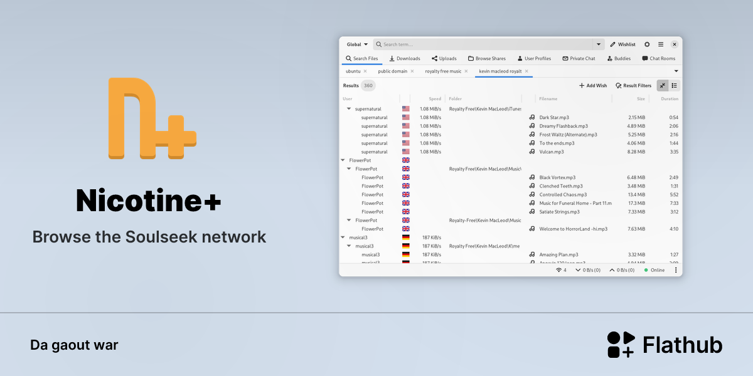The height and width of the screenshot is (376, 753).
Task: Switch to the Downloads tab
Action: point(405,58)
